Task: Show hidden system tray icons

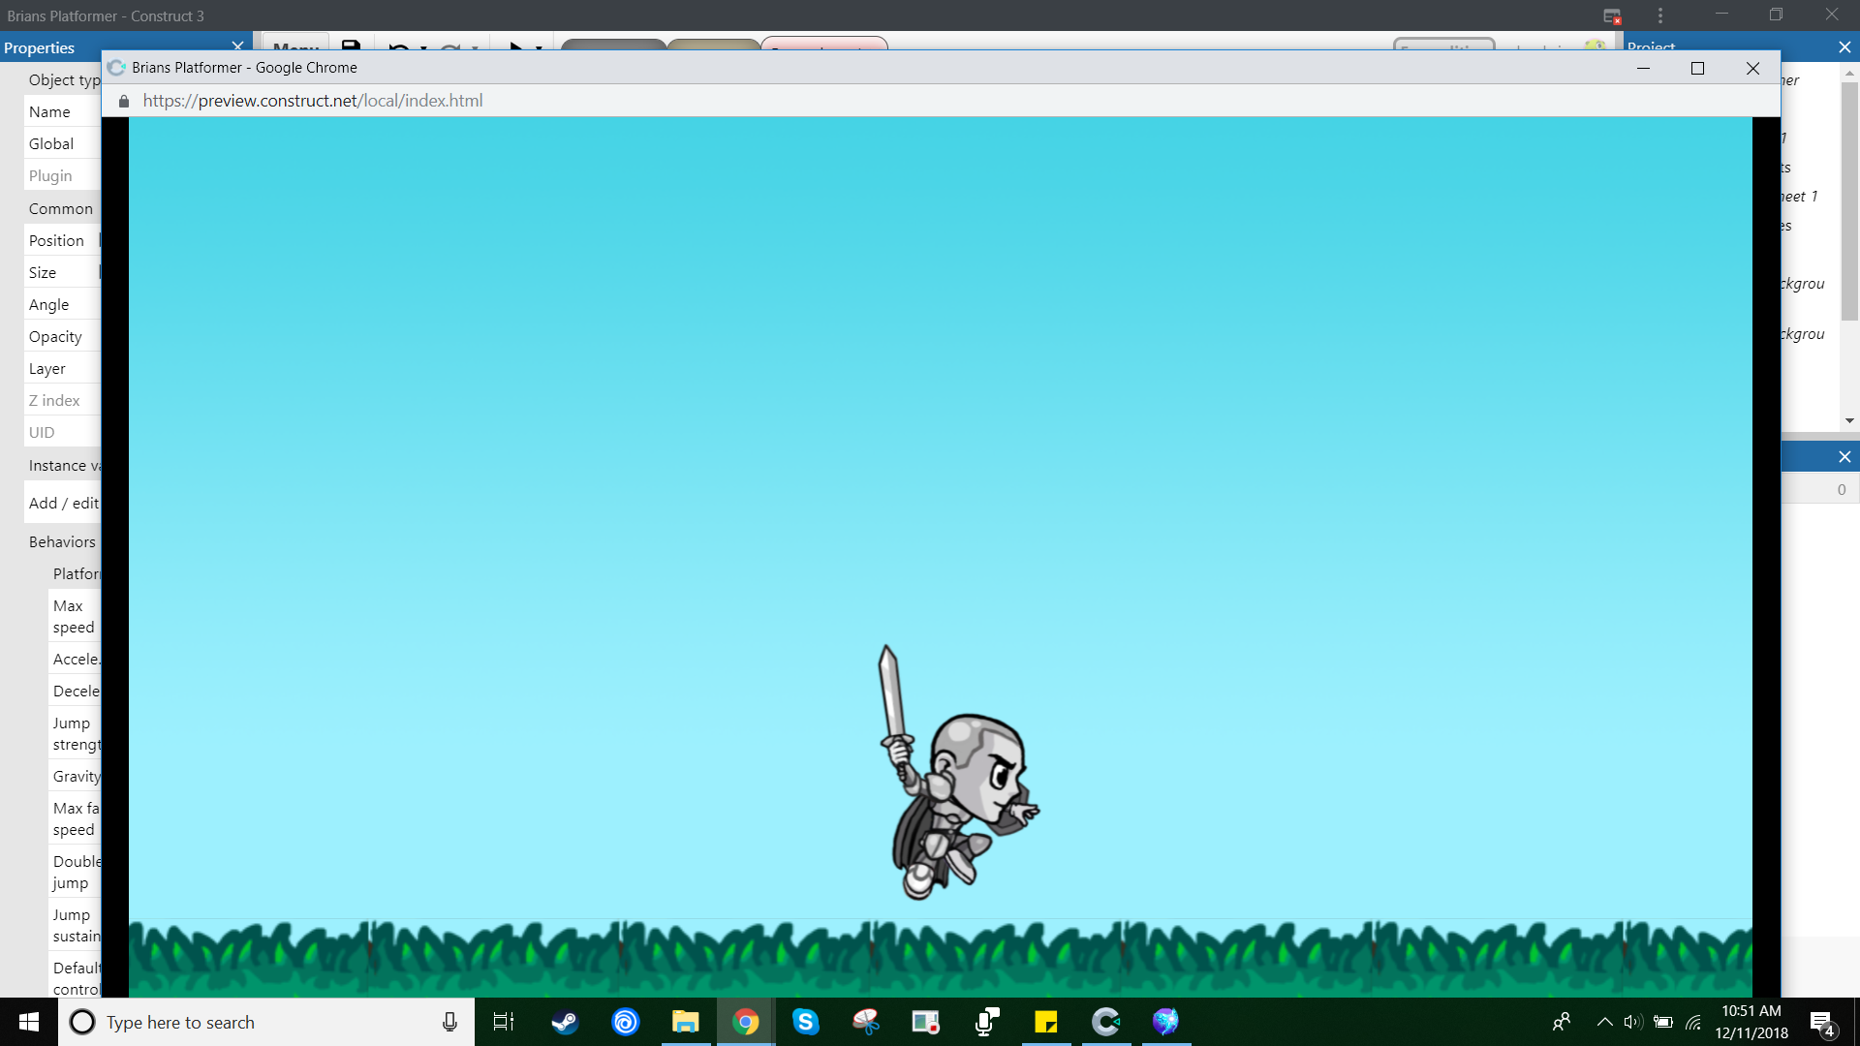Action: 1605,1022
